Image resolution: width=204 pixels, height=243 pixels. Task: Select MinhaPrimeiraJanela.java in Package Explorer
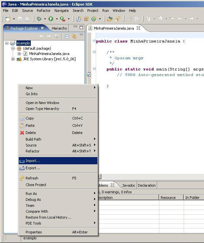pyautogui.click(x=49, y=54)
